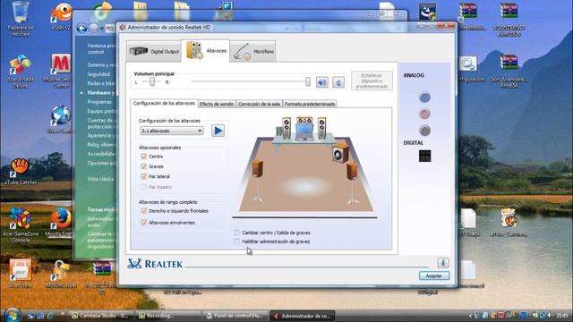Open Accesibilidad in Control Panel sidebar

click(101, 154)
